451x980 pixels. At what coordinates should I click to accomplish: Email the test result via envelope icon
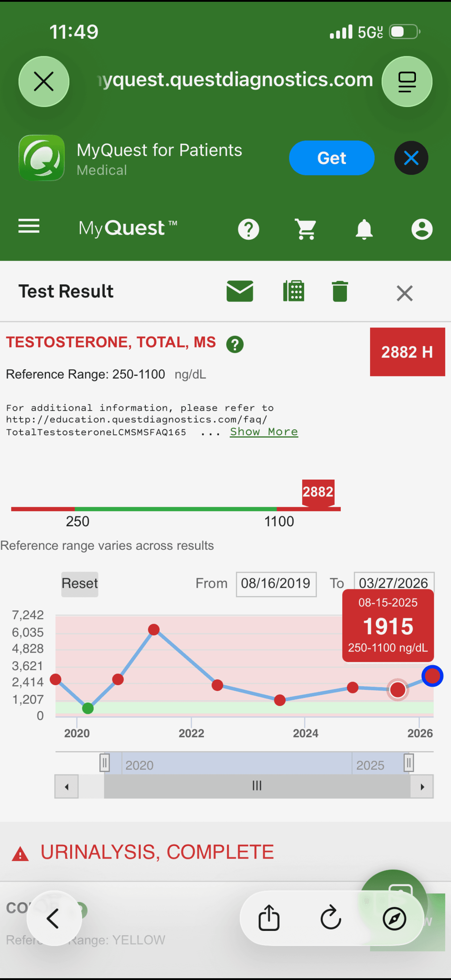[x=240, y=292]
